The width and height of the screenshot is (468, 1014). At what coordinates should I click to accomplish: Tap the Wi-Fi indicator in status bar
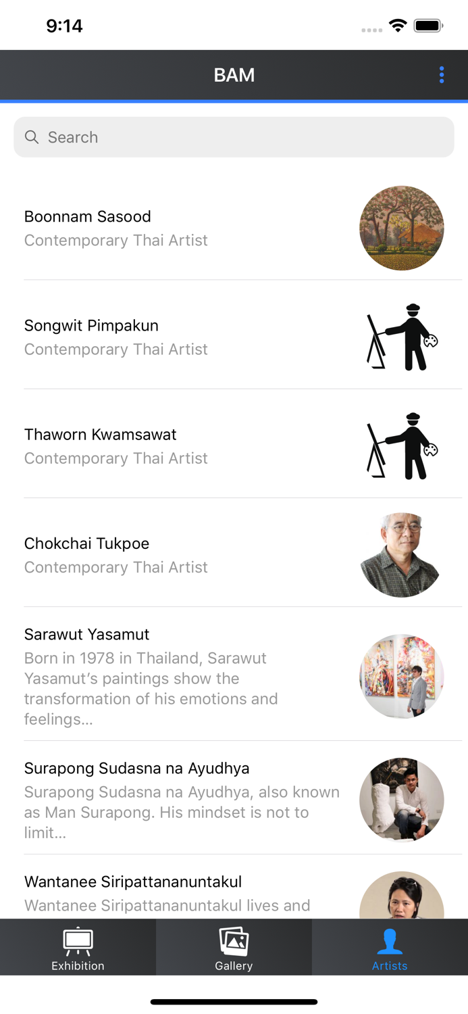tap(398, 24)
